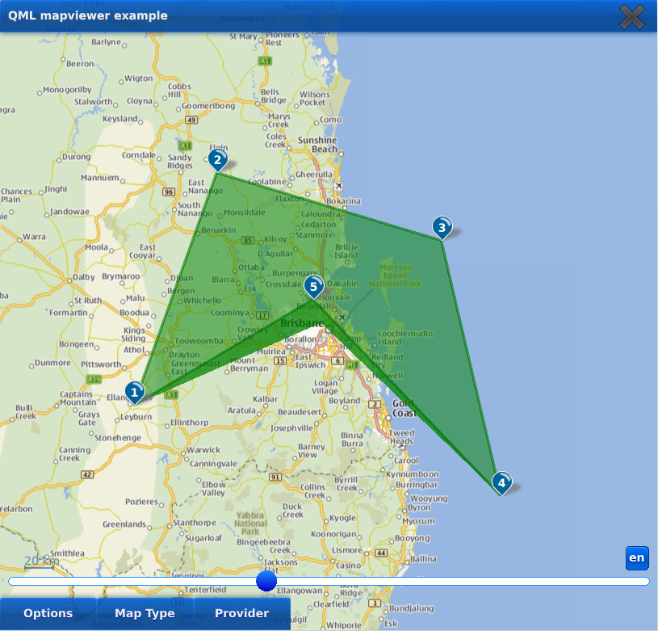The height and width of the screenshot is (631, 658).
Task: Click the route 49 road shield
Action: pyautogui.click(x=191, y=120)
